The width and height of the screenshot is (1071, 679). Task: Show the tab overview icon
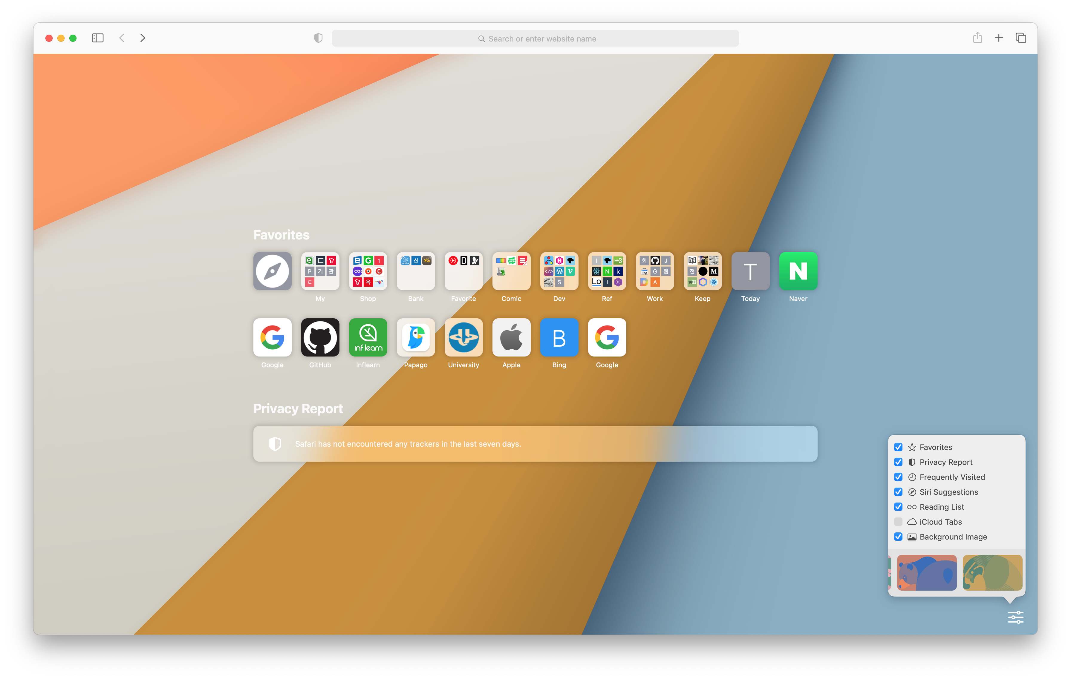[1021, 38]
